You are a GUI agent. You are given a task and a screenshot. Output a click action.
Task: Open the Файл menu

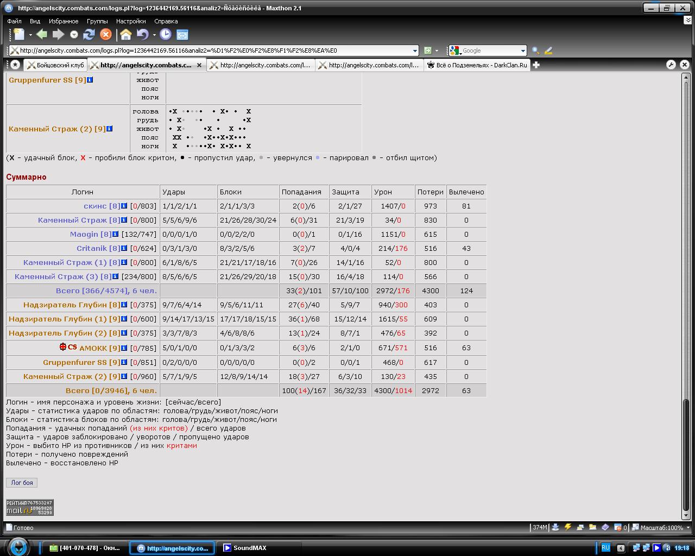click(x=14, y=21)
